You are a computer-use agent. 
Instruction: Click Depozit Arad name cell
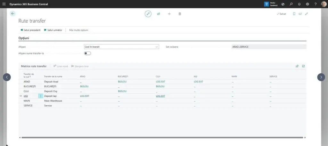51,82
